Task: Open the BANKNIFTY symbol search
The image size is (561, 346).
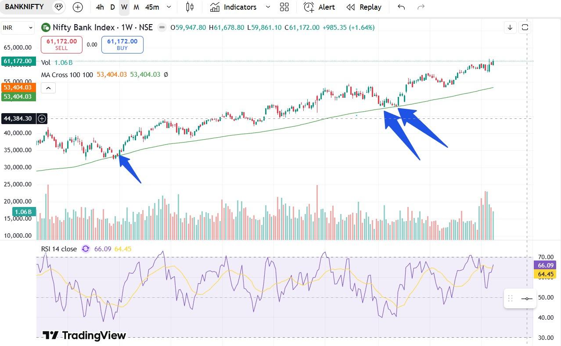Action: [24, 7]
